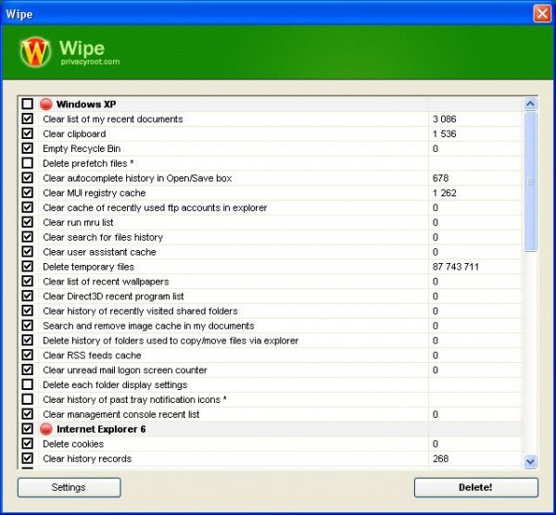This screenshot has height=515, width=556.
Task: Click the Delete prefetch files * label
Action: (x=88, y=163)
